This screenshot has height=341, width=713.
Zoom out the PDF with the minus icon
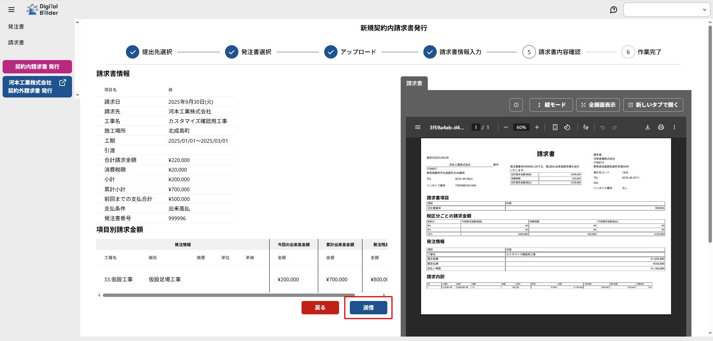tap(505, 127)
